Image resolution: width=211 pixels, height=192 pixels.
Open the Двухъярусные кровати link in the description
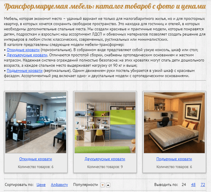[27, 55]
